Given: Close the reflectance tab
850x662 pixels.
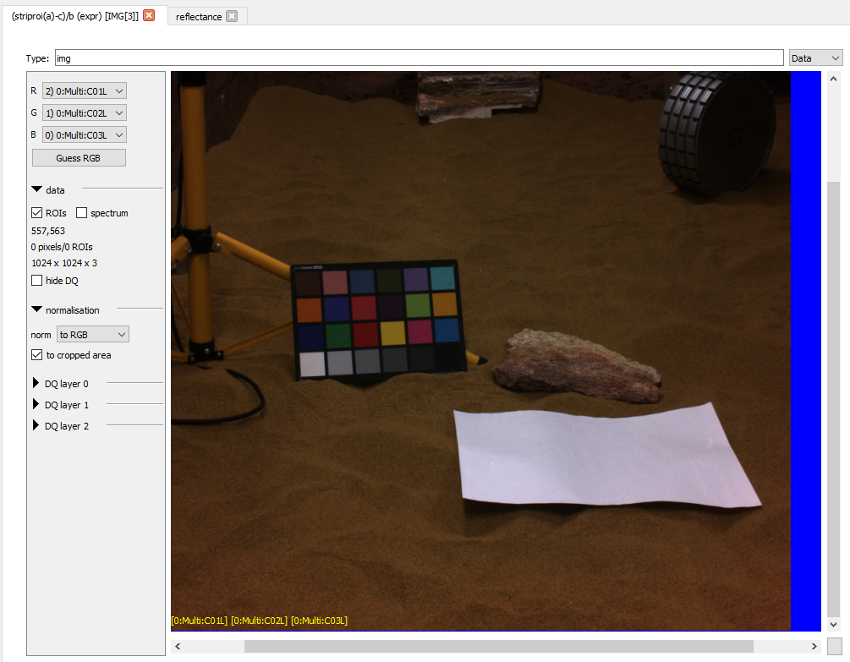Looking at the screenshot, I should [x=232, y=16].
